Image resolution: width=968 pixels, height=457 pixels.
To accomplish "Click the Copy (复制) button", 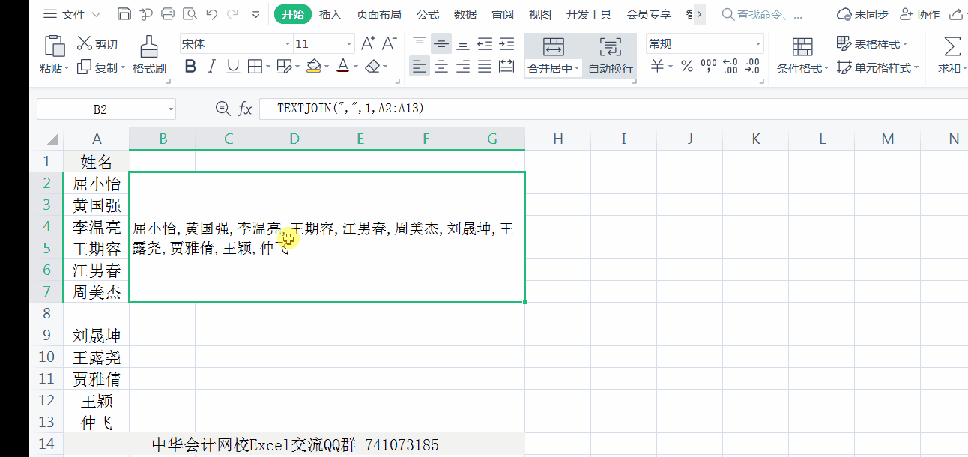I will click(98, 67).
